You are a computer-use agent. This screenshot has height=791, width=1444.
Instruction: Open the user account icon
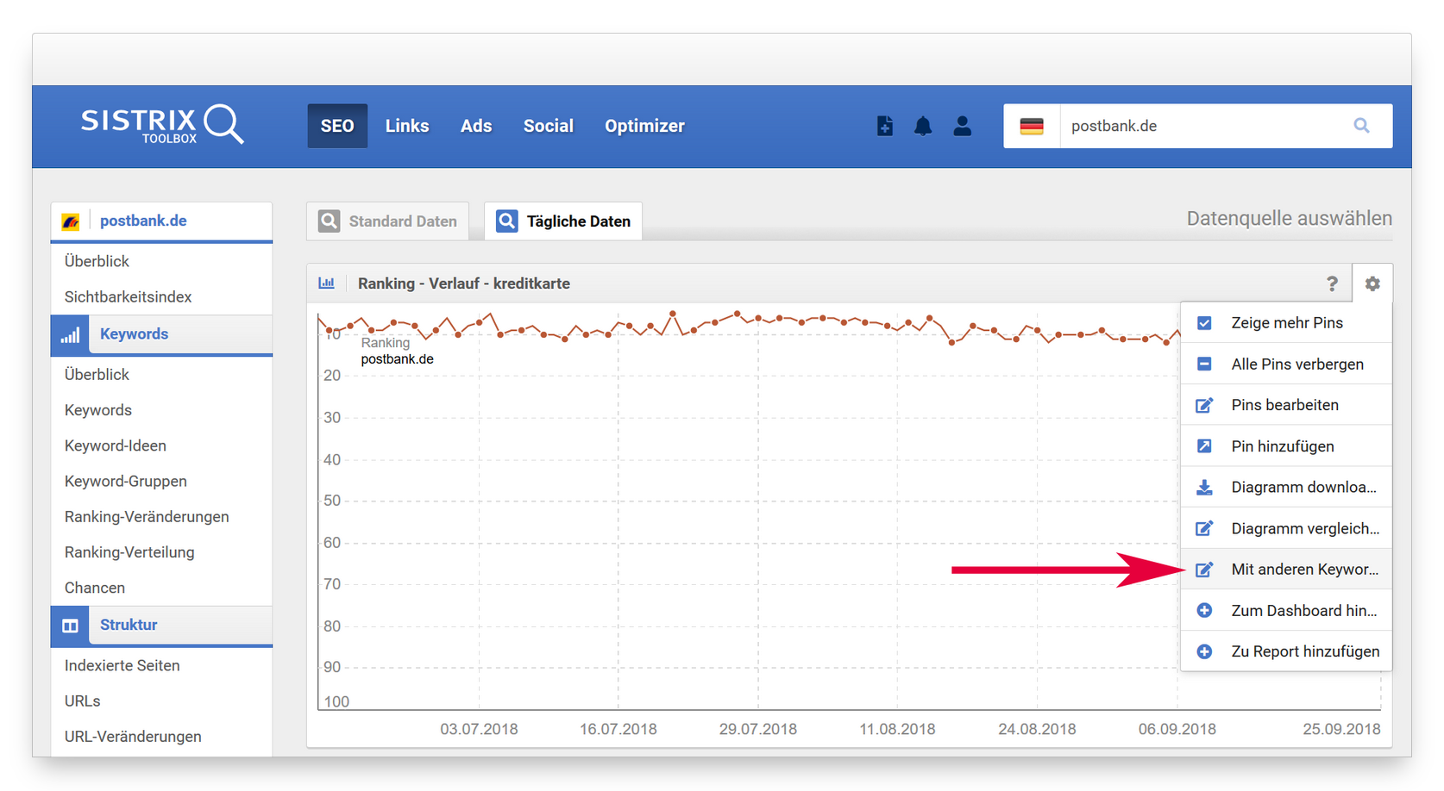tap(962, 126)
